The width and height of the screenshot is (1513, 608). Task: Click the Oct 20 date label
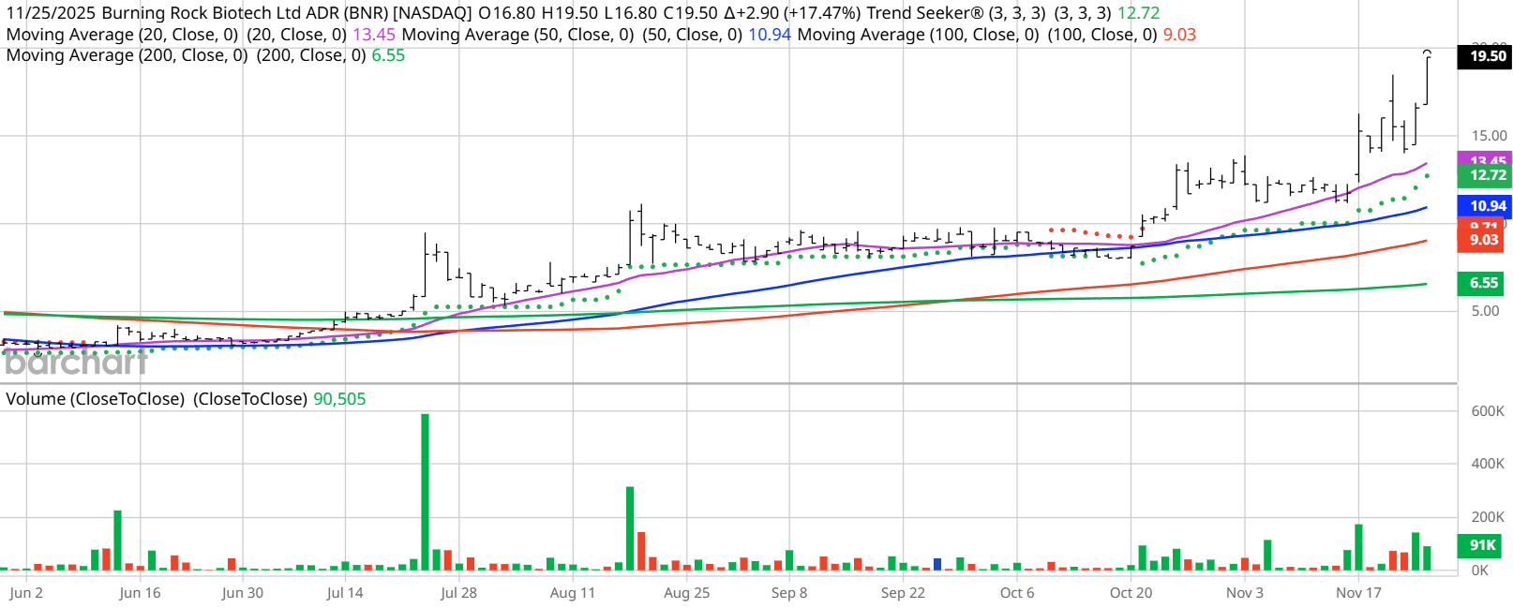pos(1131,593)
